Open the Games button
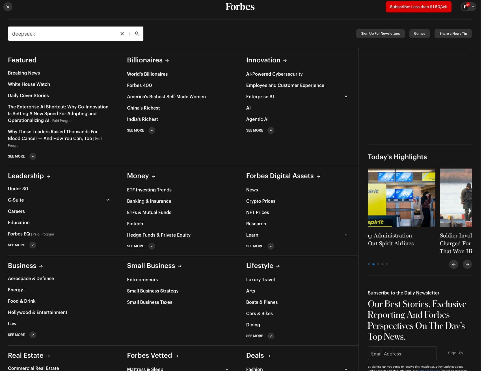The height and width of the screenshot is (371, 484). tap(420, 34)
